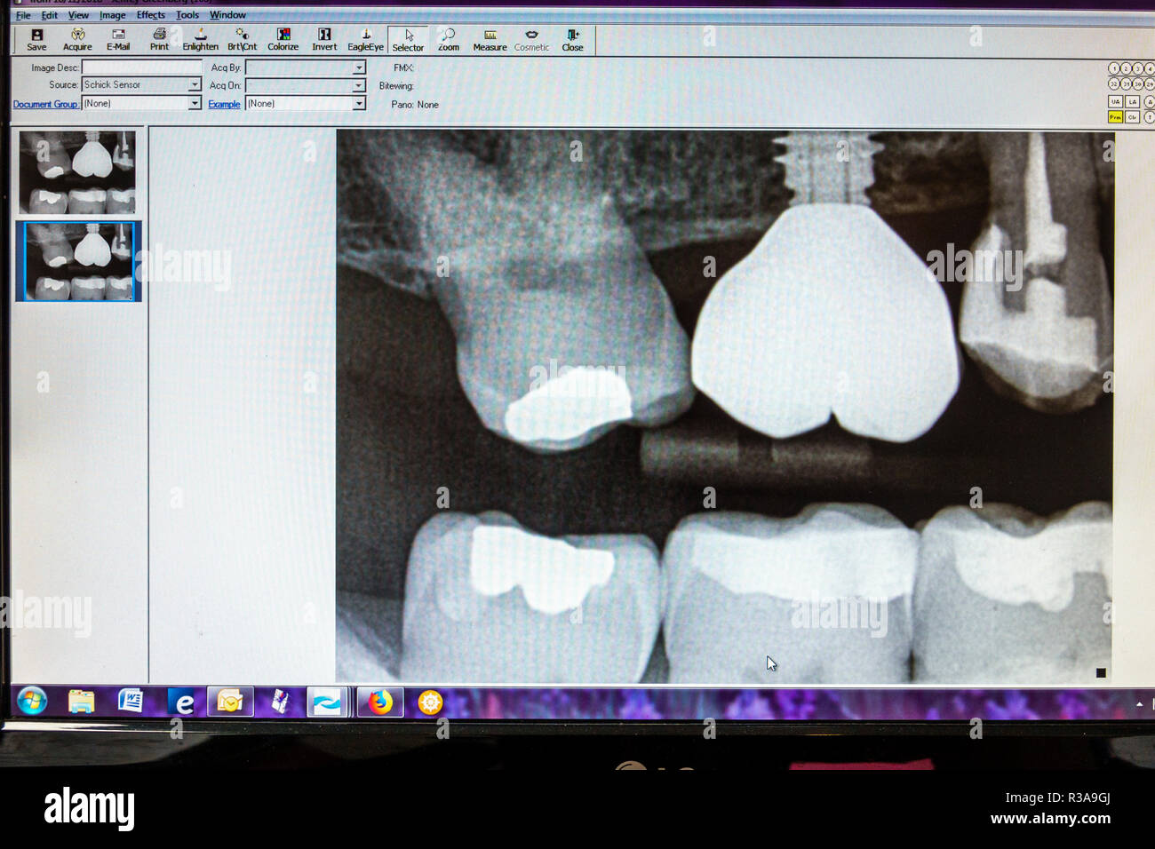
Task: Expand the Acq On dropdown
Action: [359, 86]
